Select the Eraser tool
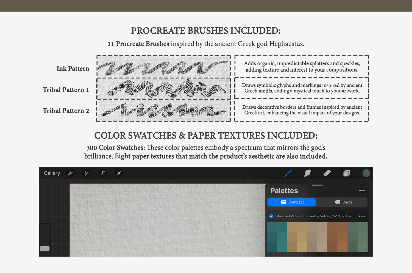Viewport: 412px width, 273px height. 327,173
